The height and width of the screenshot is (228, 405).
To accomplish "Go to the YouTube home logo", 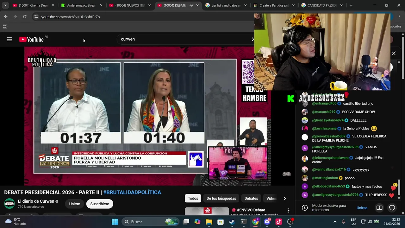I will (31, 39).
